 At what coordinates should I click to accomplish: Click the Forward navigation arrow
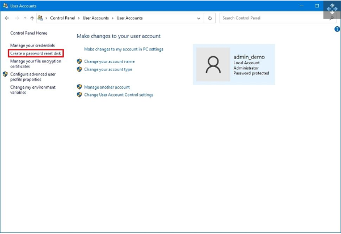click(16, 18)
